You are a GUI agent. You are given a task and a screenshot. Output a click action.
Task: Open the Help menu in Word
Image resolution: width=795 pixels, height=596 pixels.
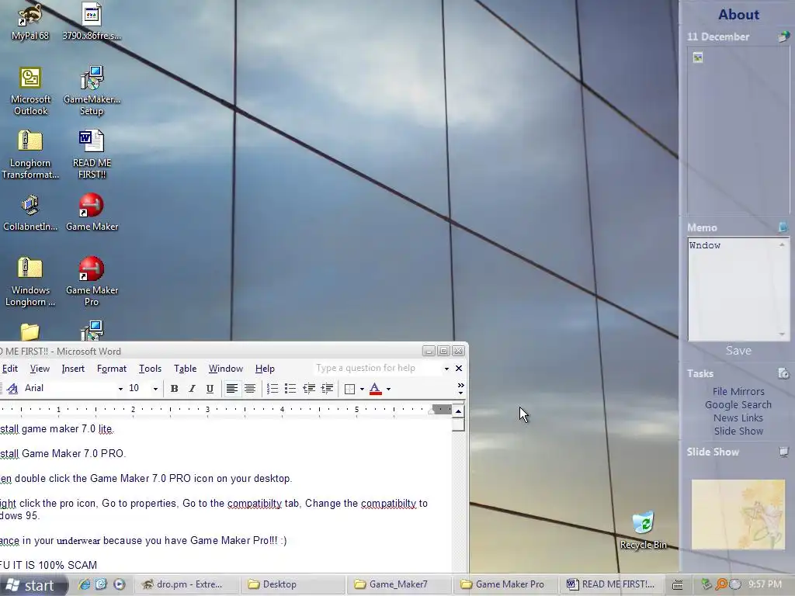tap(265, 369)
